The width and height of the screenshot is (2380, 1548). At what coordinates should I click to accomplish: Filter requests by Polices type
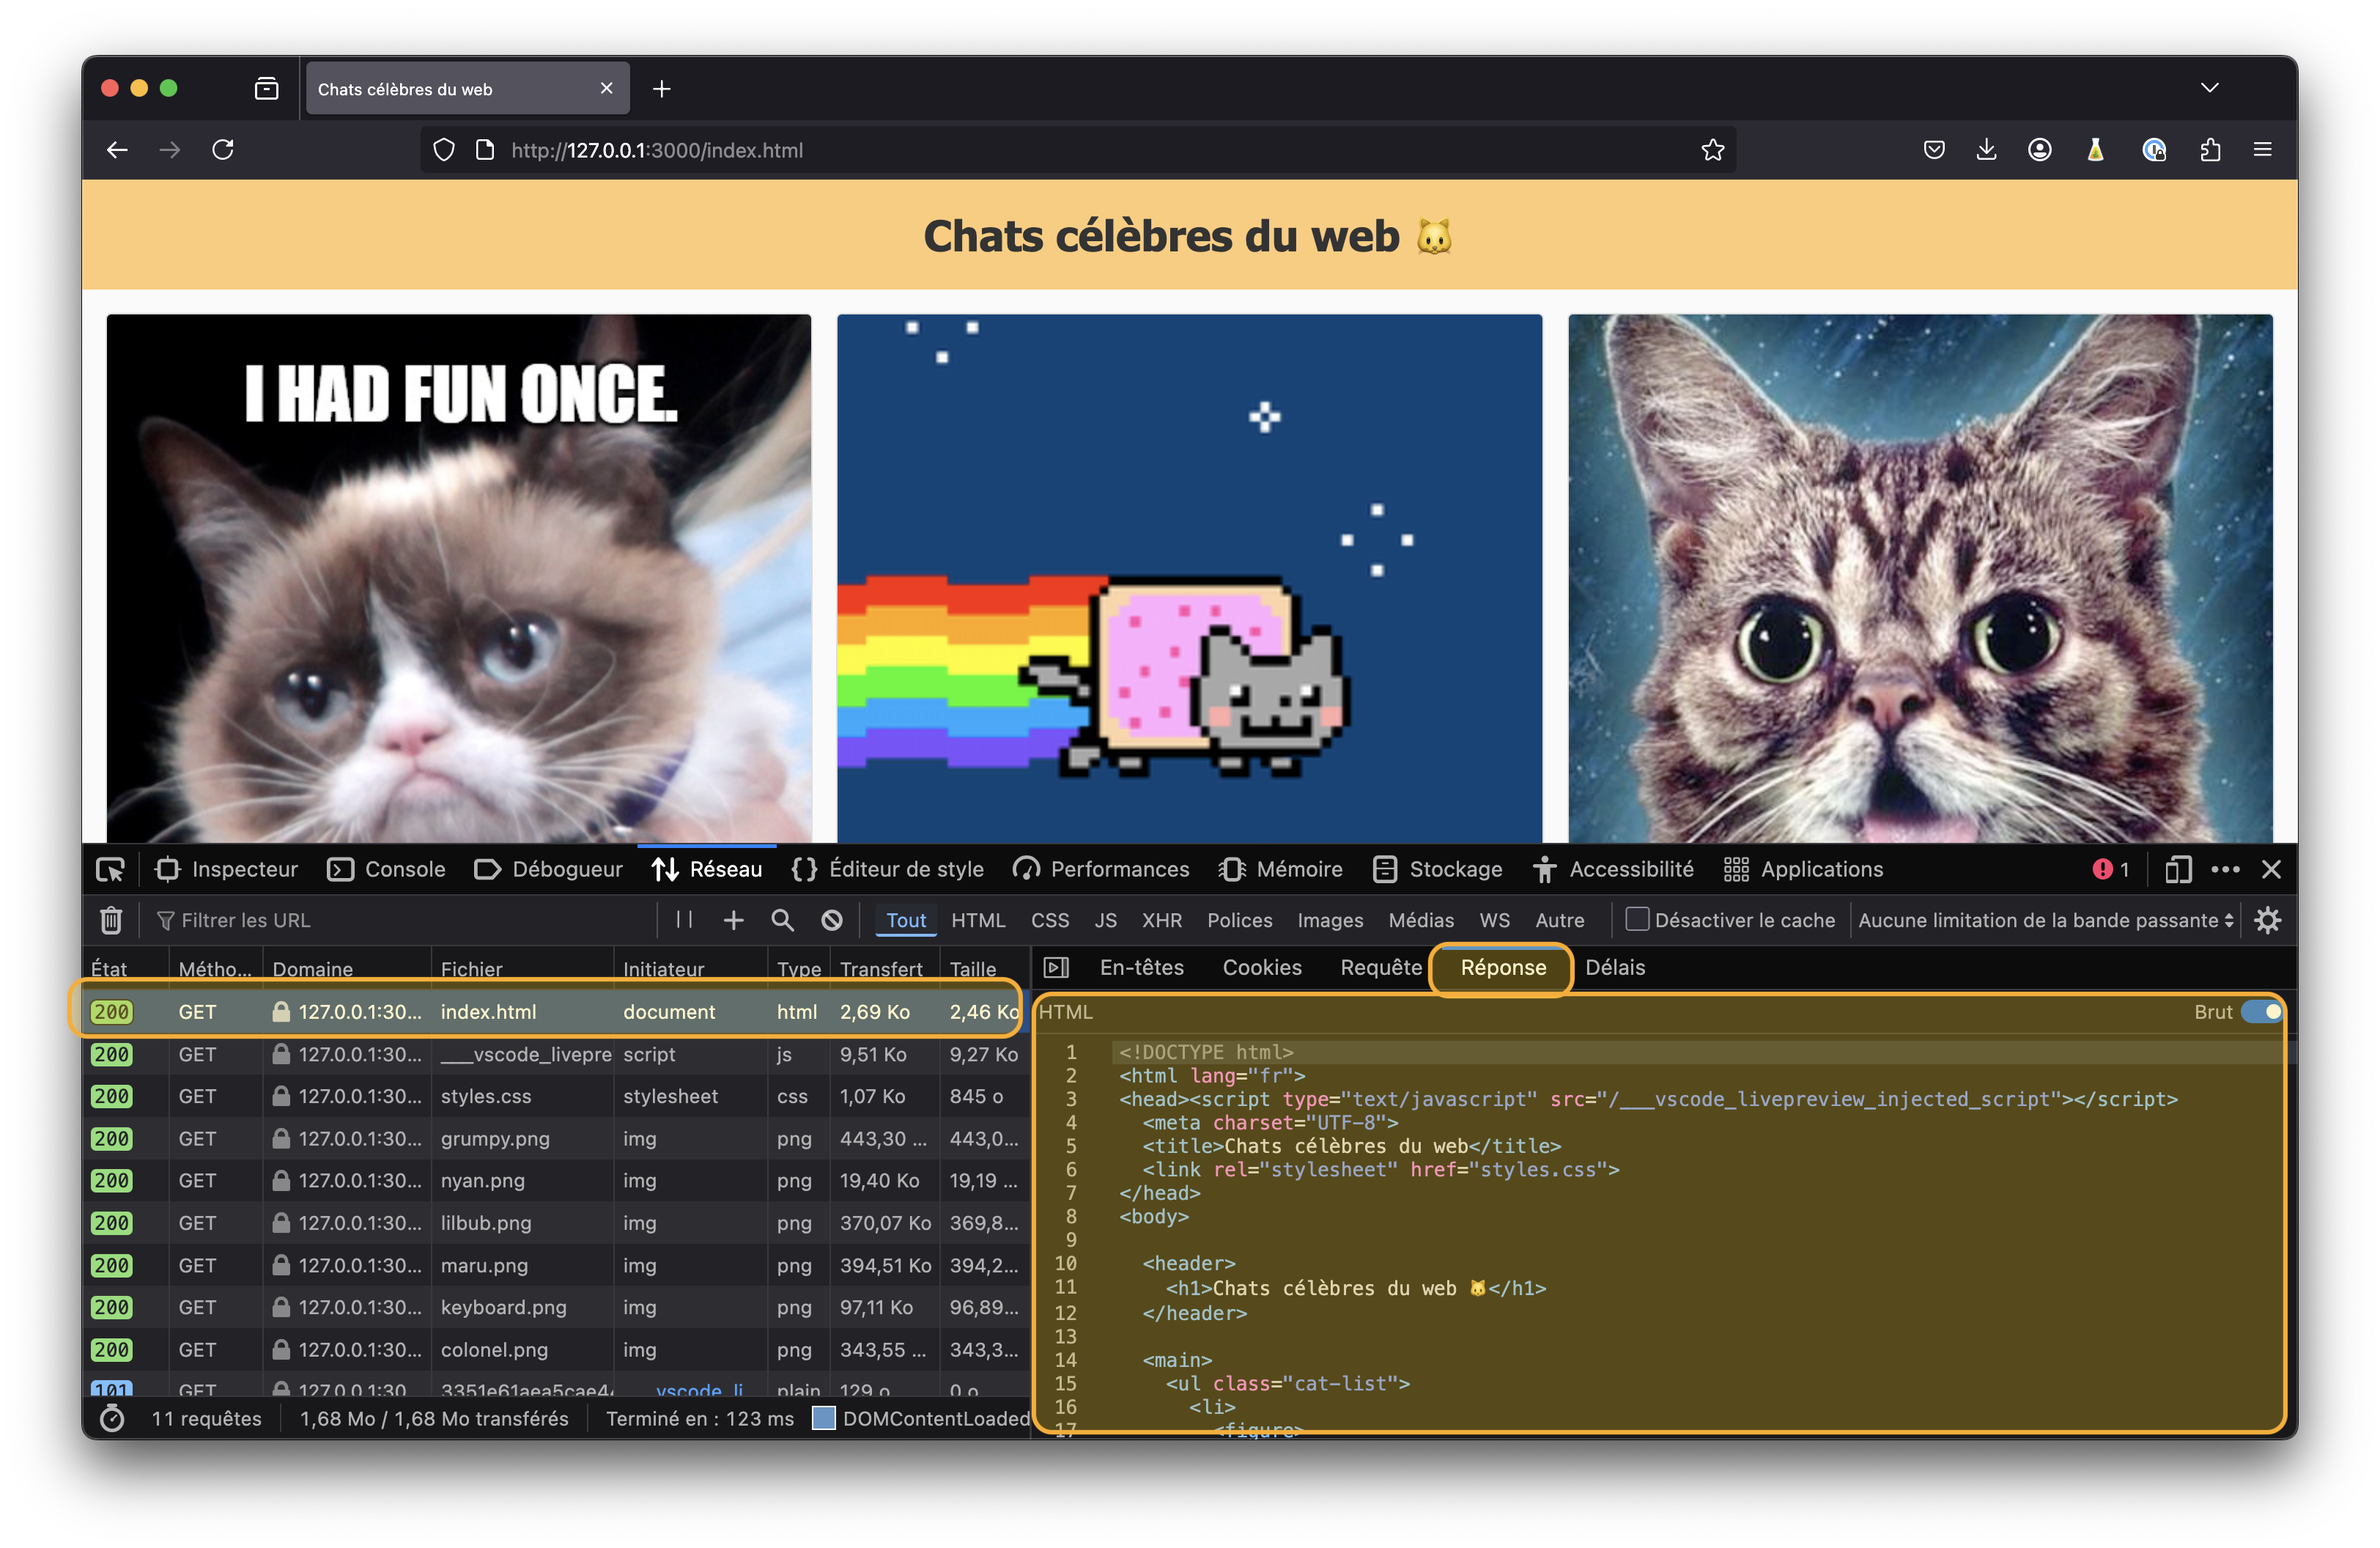click(x=1239, y=920)
